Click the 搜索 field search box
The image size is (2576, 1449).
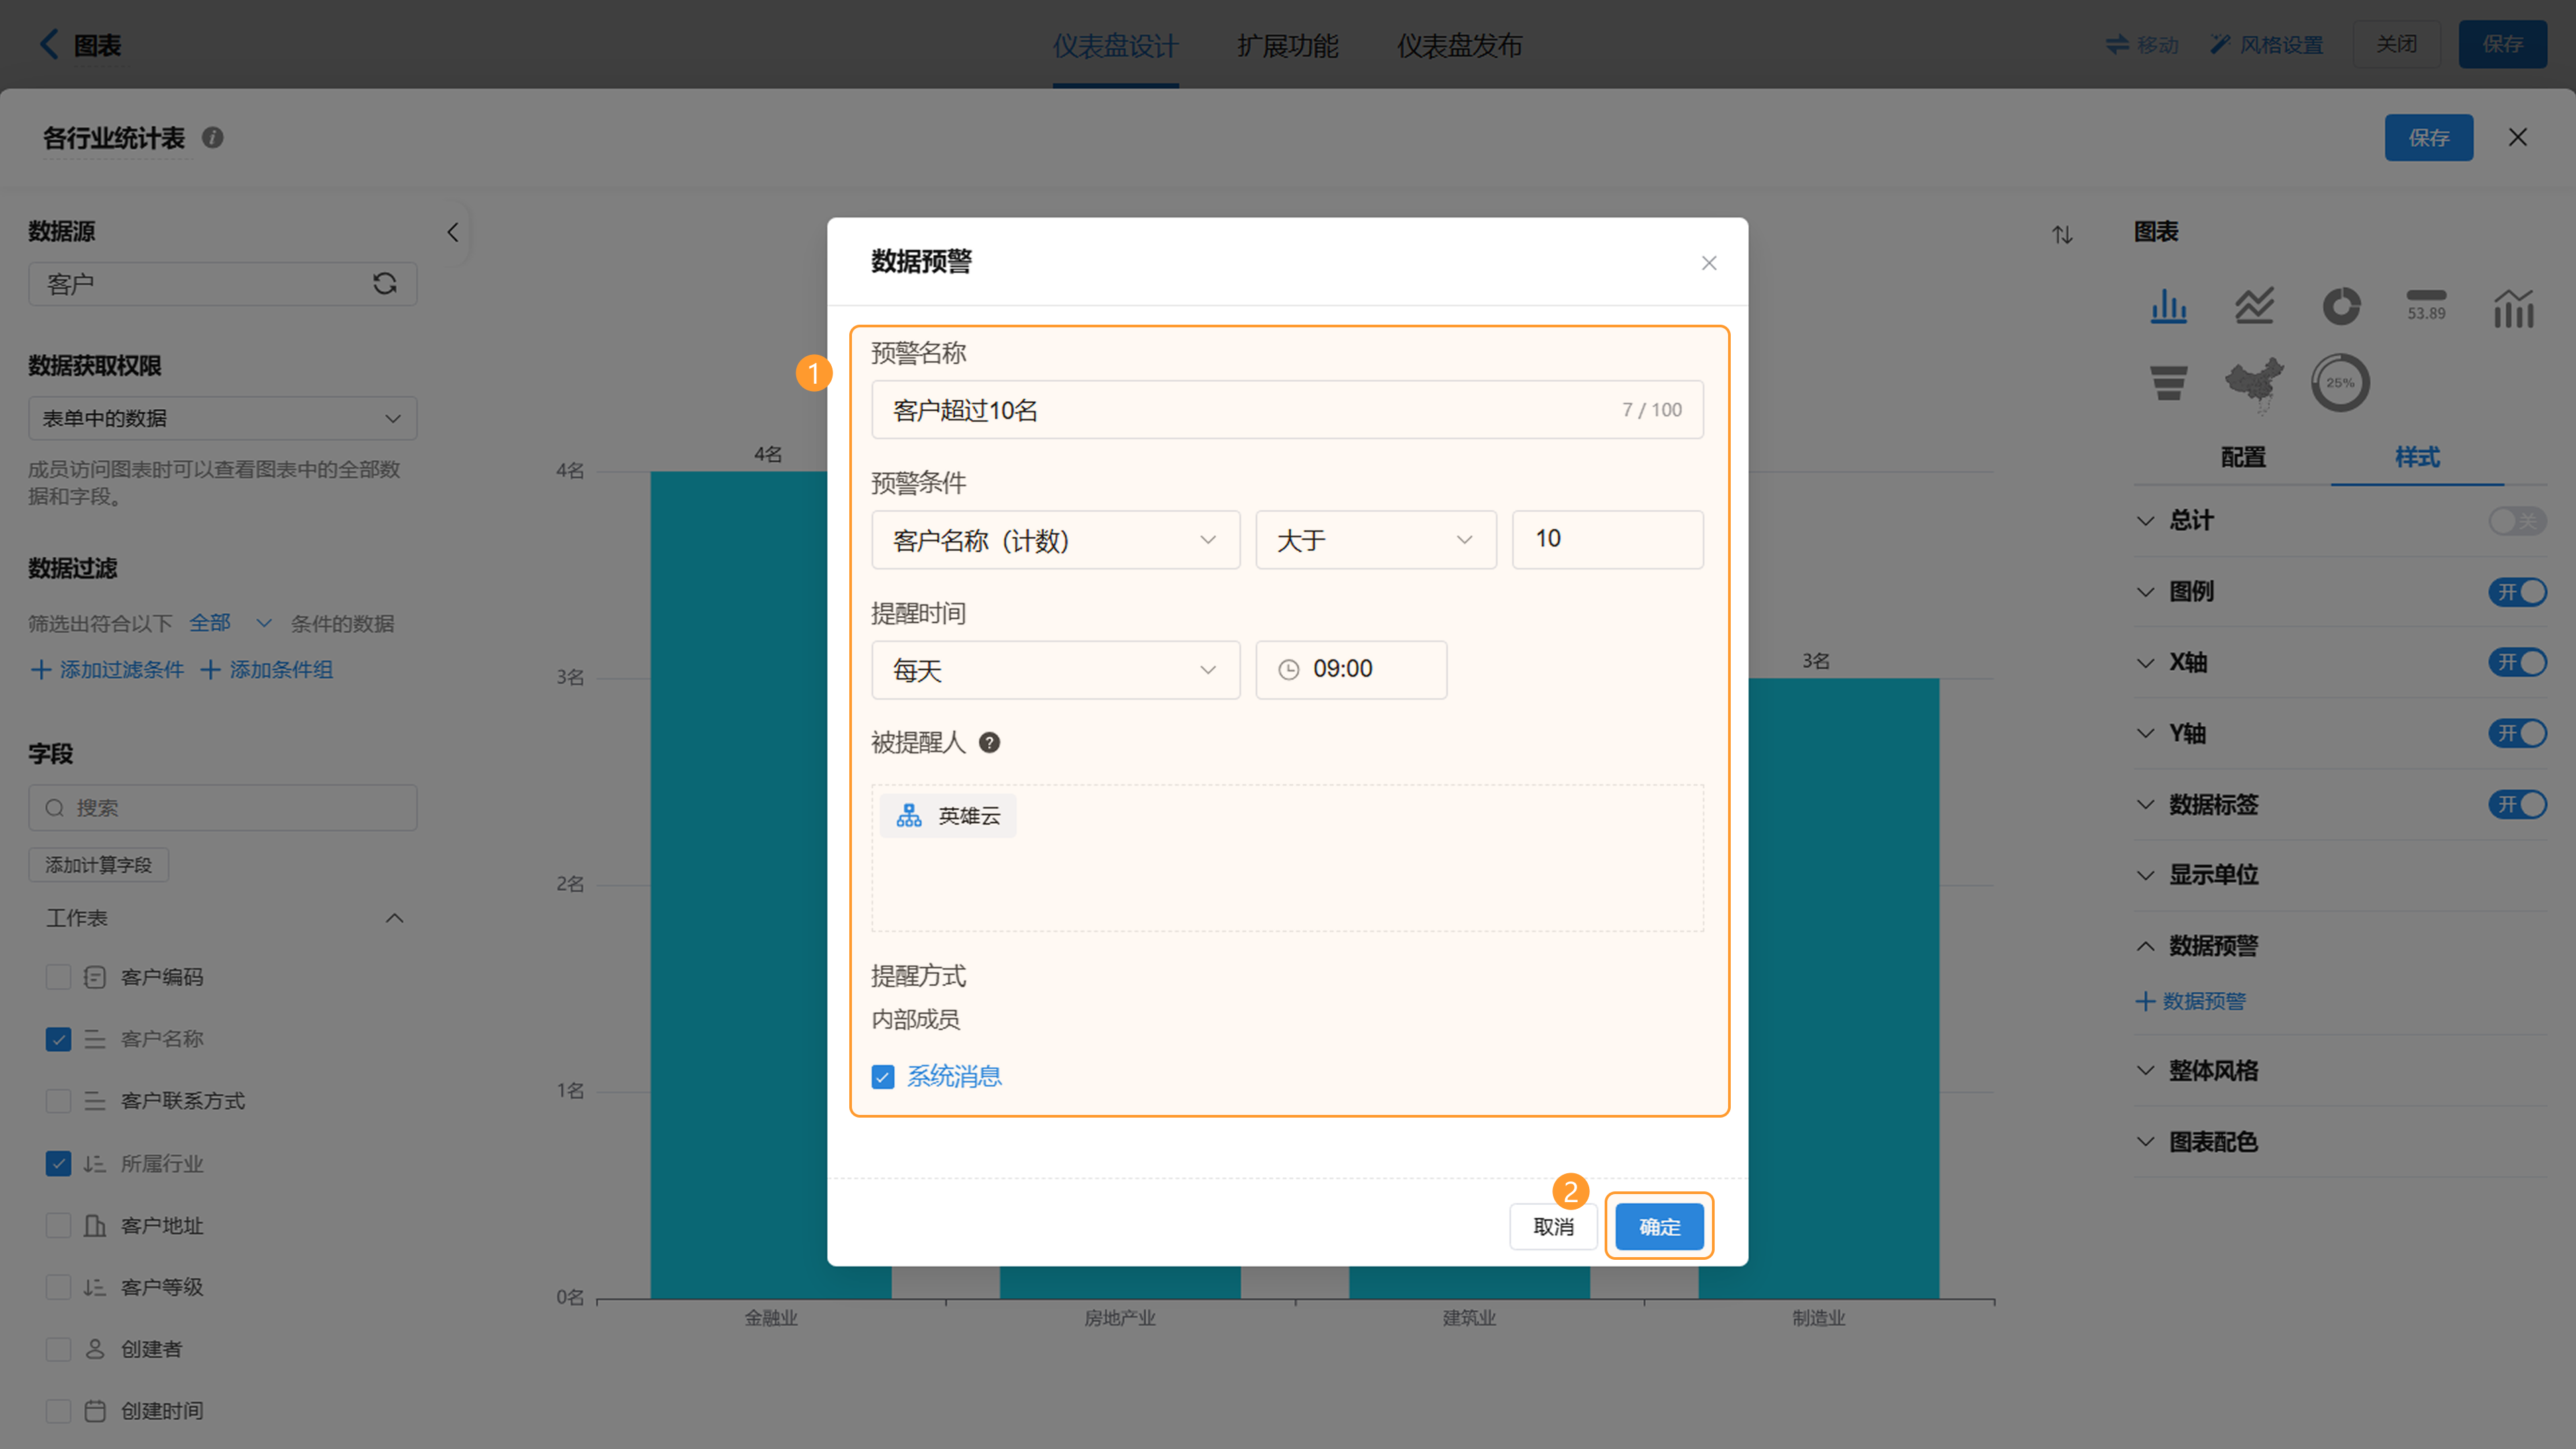point(222,808)
